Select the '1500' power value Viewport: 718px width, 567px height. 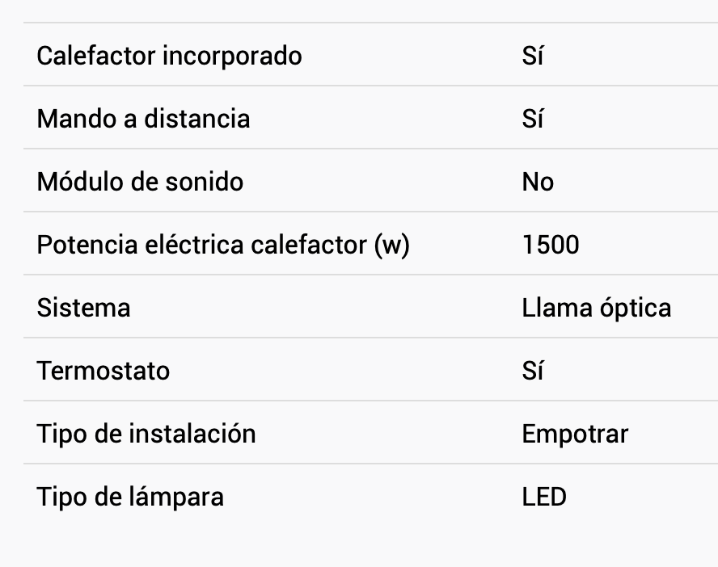(x=551, y=245)
